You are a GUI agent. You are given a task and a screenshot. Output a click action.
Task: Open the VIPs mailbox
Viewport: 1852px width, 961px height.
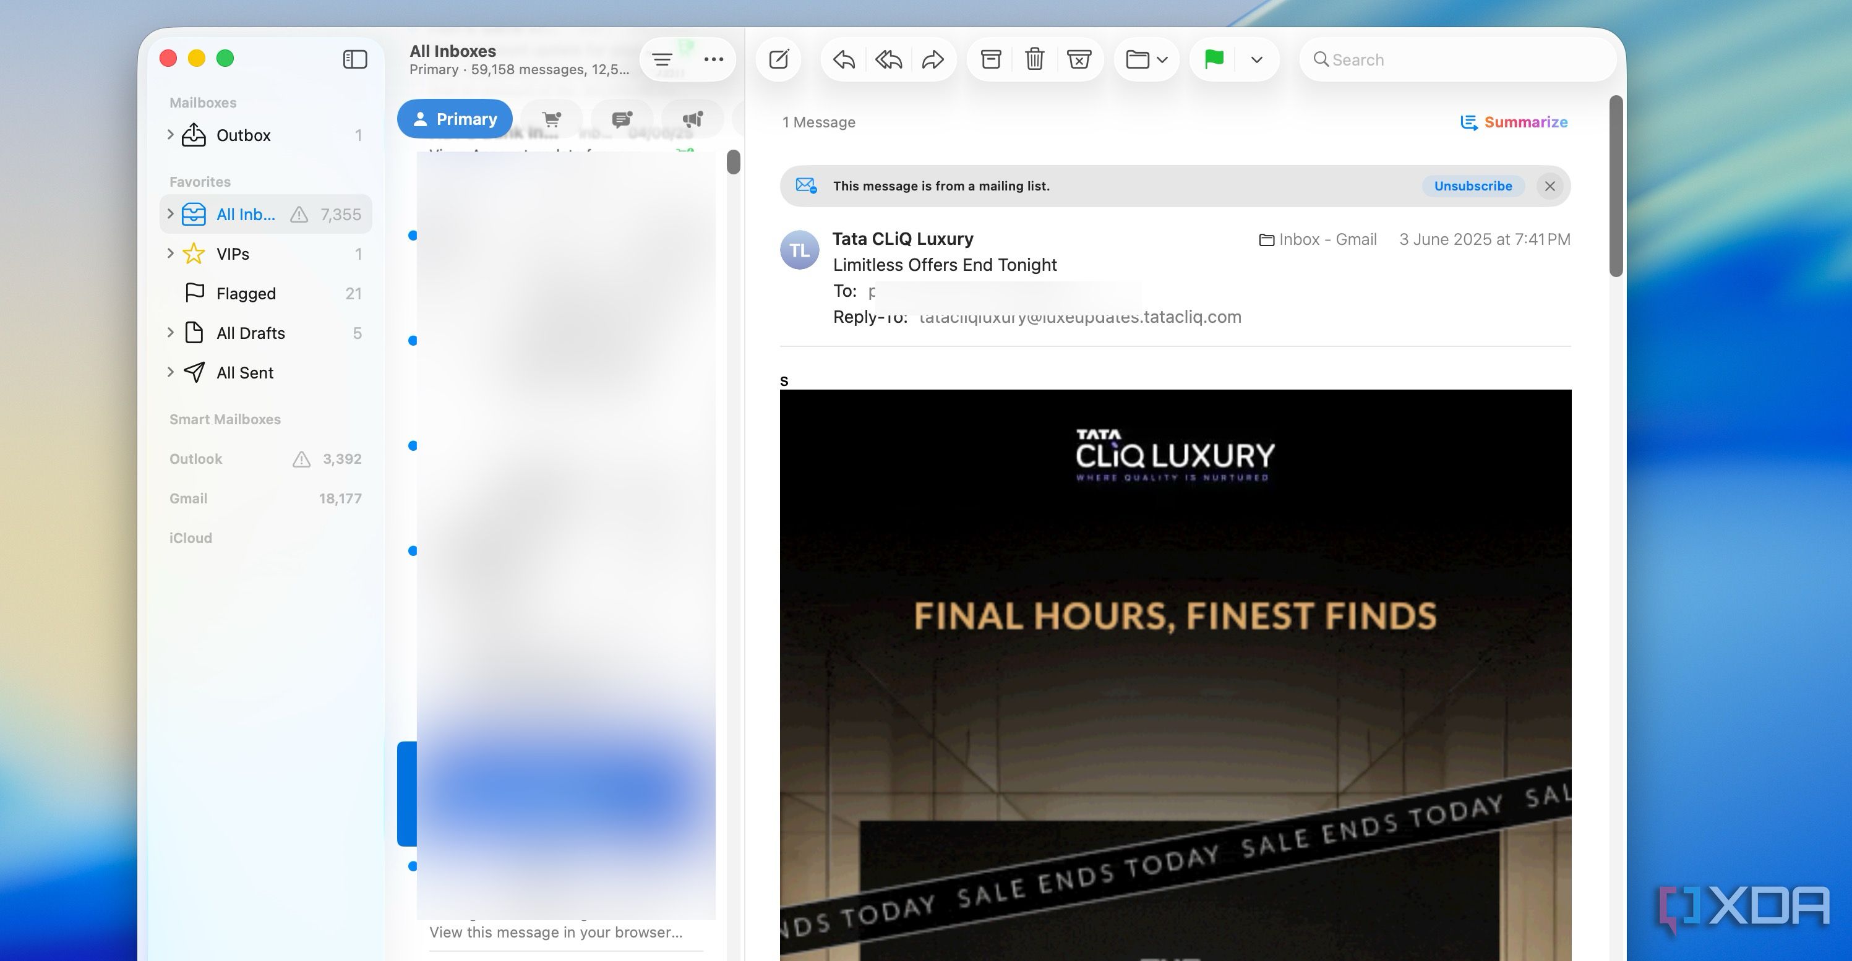(265, 254)
